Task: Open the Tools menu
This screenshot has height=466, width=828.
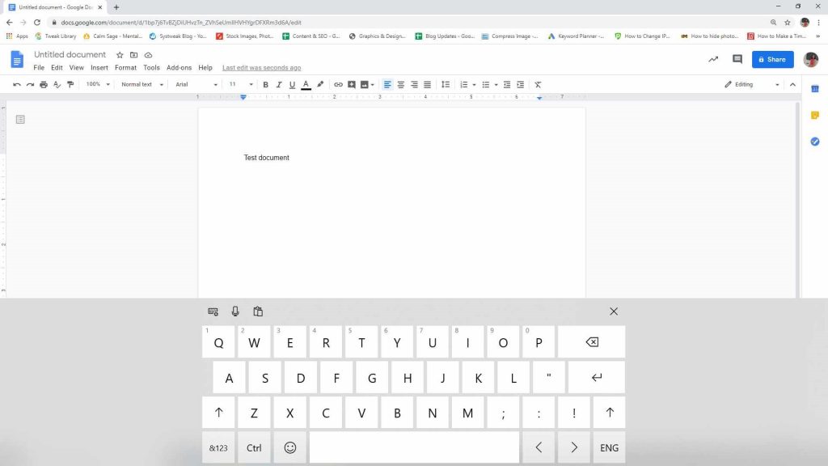Action: click(151, 68)
